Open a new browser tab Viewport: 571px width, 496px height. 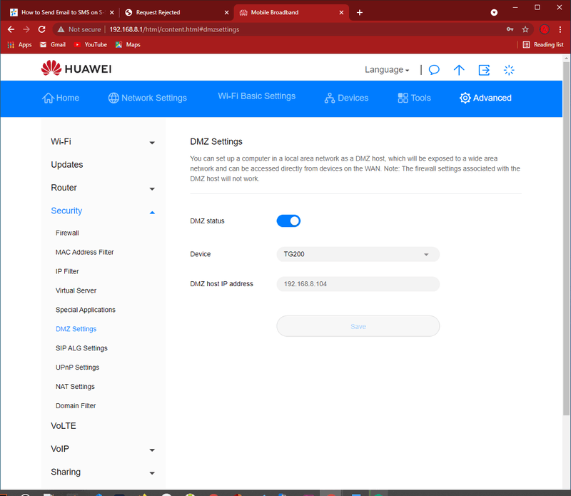(360, 12)
